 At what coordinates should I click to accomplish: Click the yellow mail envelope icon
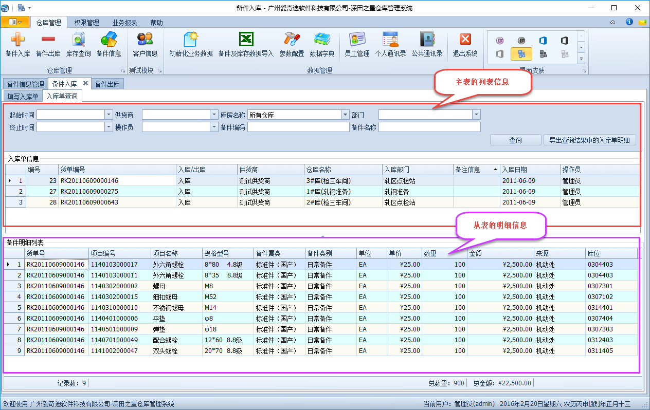coord(642,22)
